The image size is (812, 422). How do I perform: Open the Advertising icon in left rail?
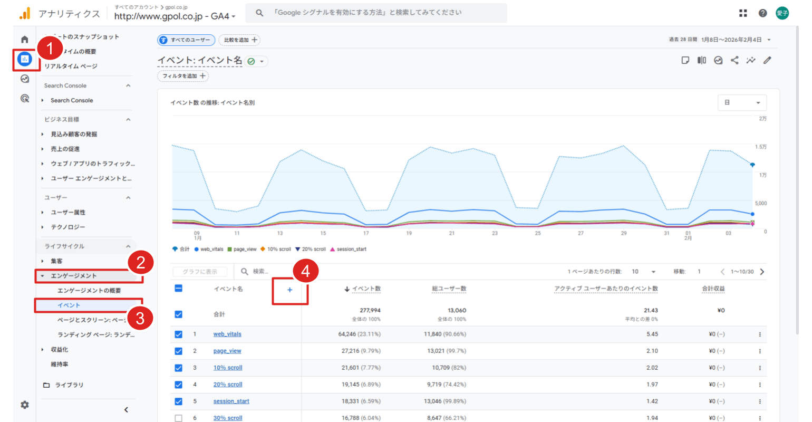tap(24, 99)
